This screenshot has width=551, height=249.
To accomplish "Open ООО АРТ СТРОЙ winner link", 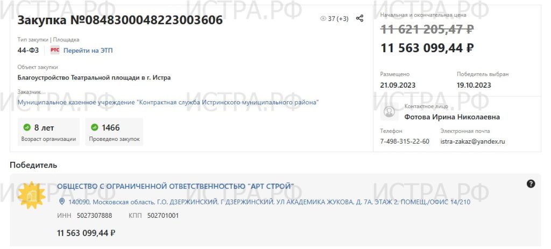I will point(175,186).
